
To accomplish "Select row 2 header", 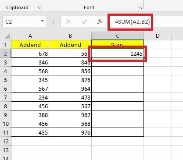I will [x=5, y=53].
